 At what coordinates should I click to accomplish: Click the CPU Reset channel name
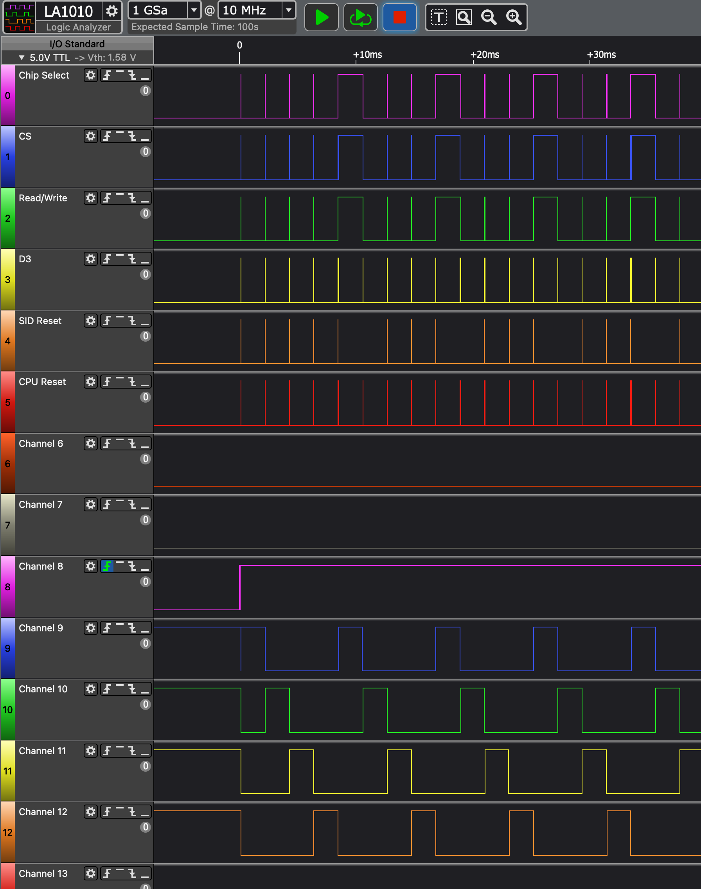coord(42,382)
